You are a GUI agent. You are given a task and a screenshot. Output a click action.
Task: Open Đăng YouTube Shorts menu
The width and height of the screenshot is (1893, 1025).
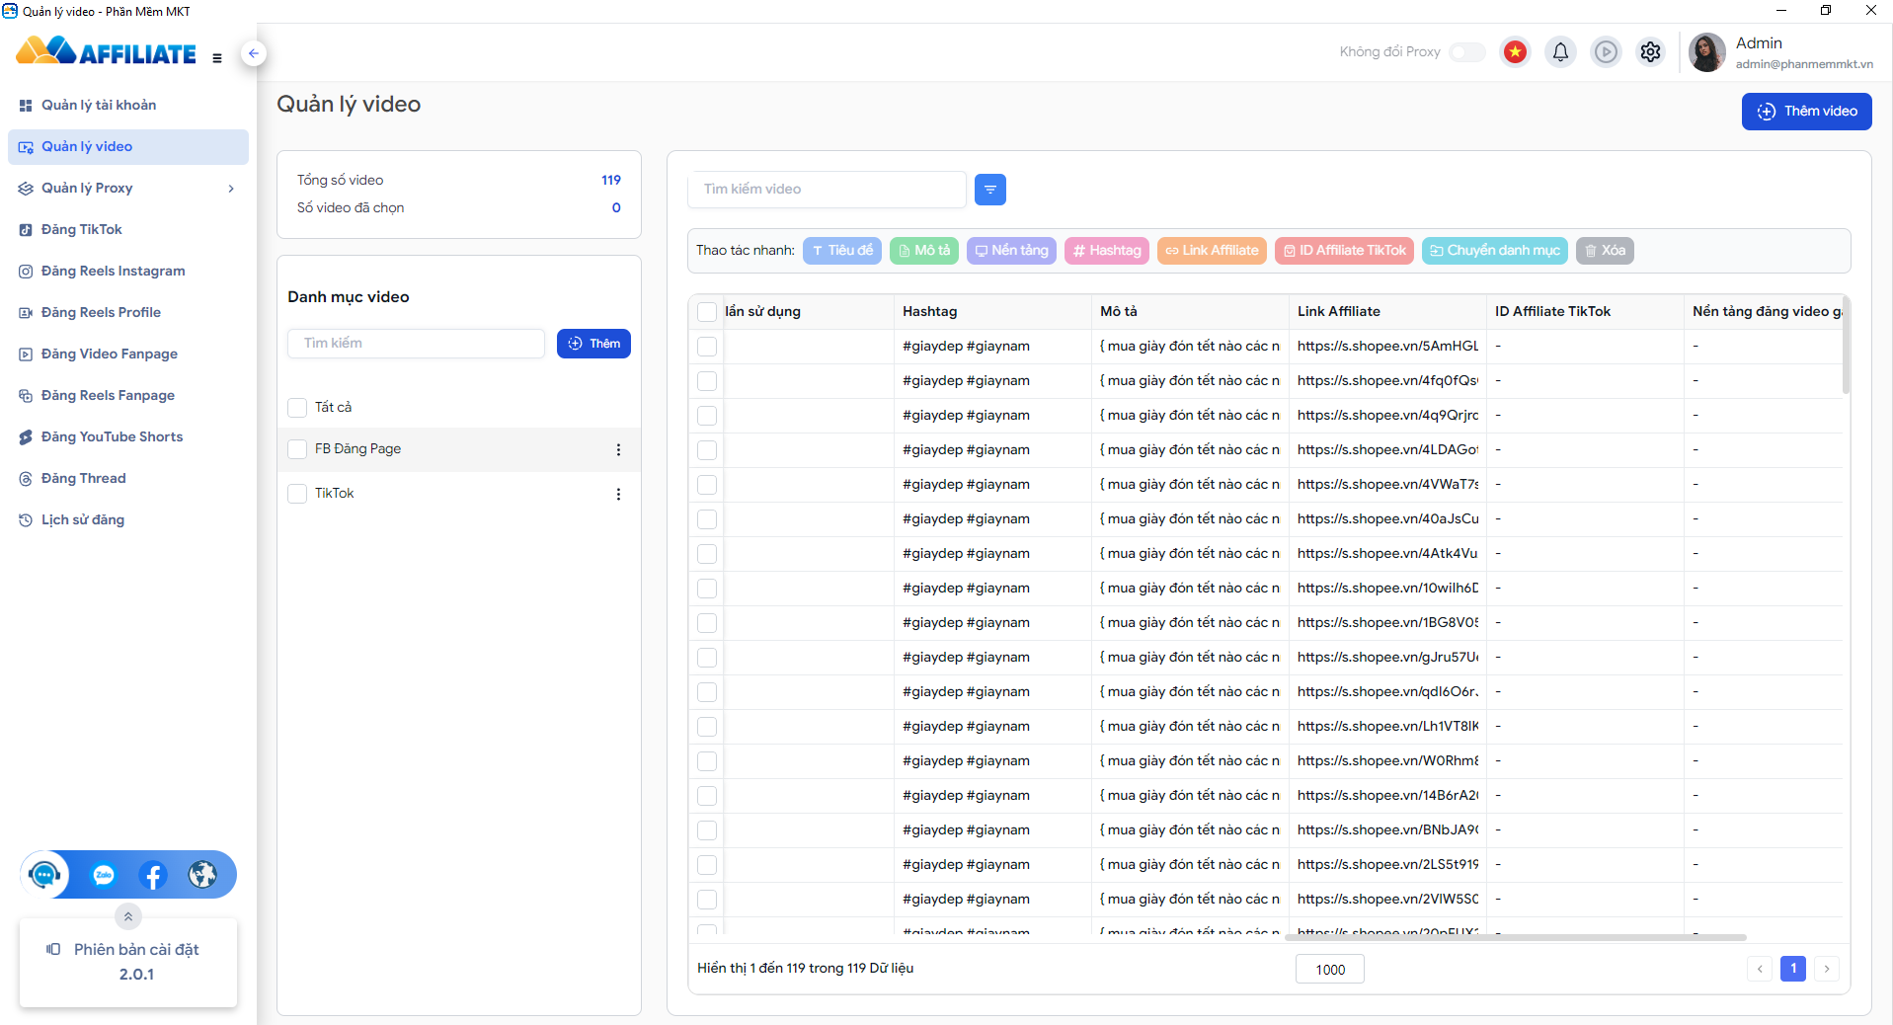[x=128, y=436]
